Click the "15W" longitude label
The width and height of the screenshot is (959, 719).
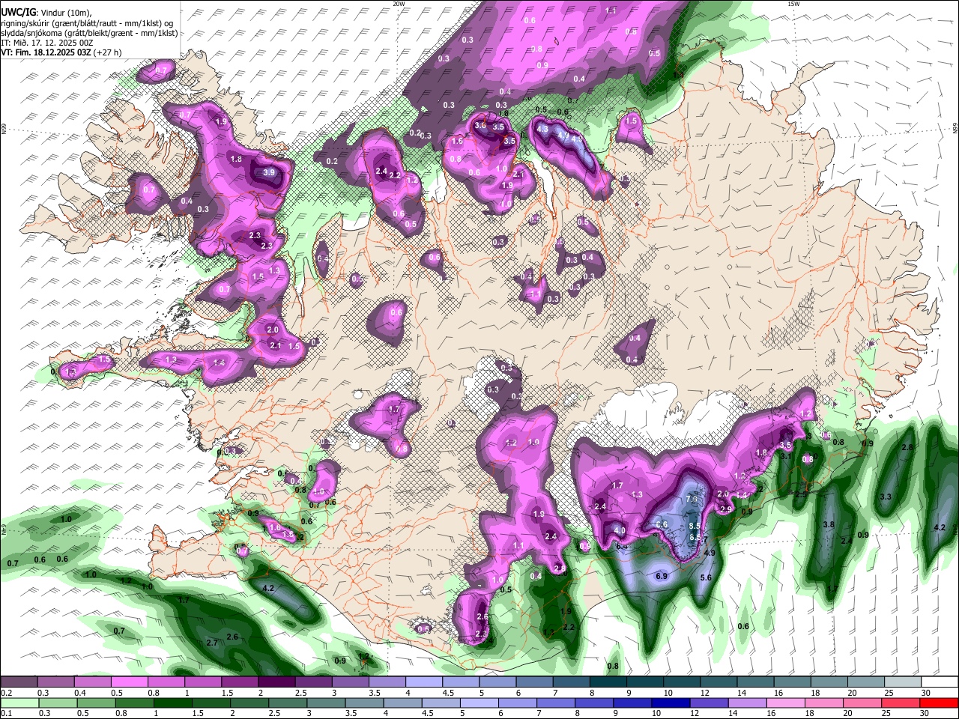(x=793, y=4)
